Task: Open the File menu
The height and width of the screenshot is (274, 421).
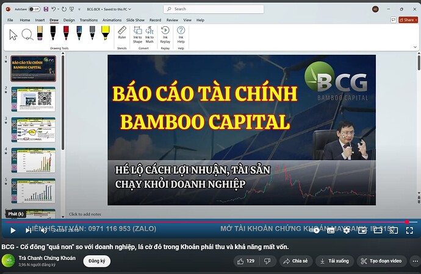Action: (10, 20)
